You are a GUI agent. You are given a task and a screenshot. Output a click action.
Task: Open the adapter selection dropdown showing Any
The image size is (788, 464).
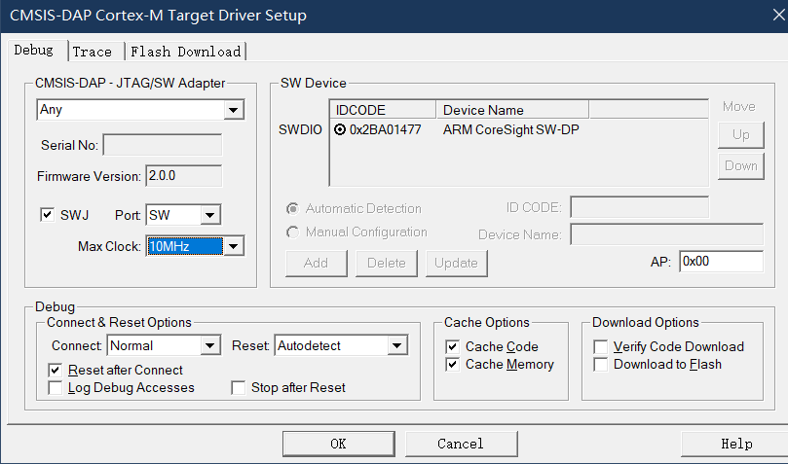pos(234,110)
